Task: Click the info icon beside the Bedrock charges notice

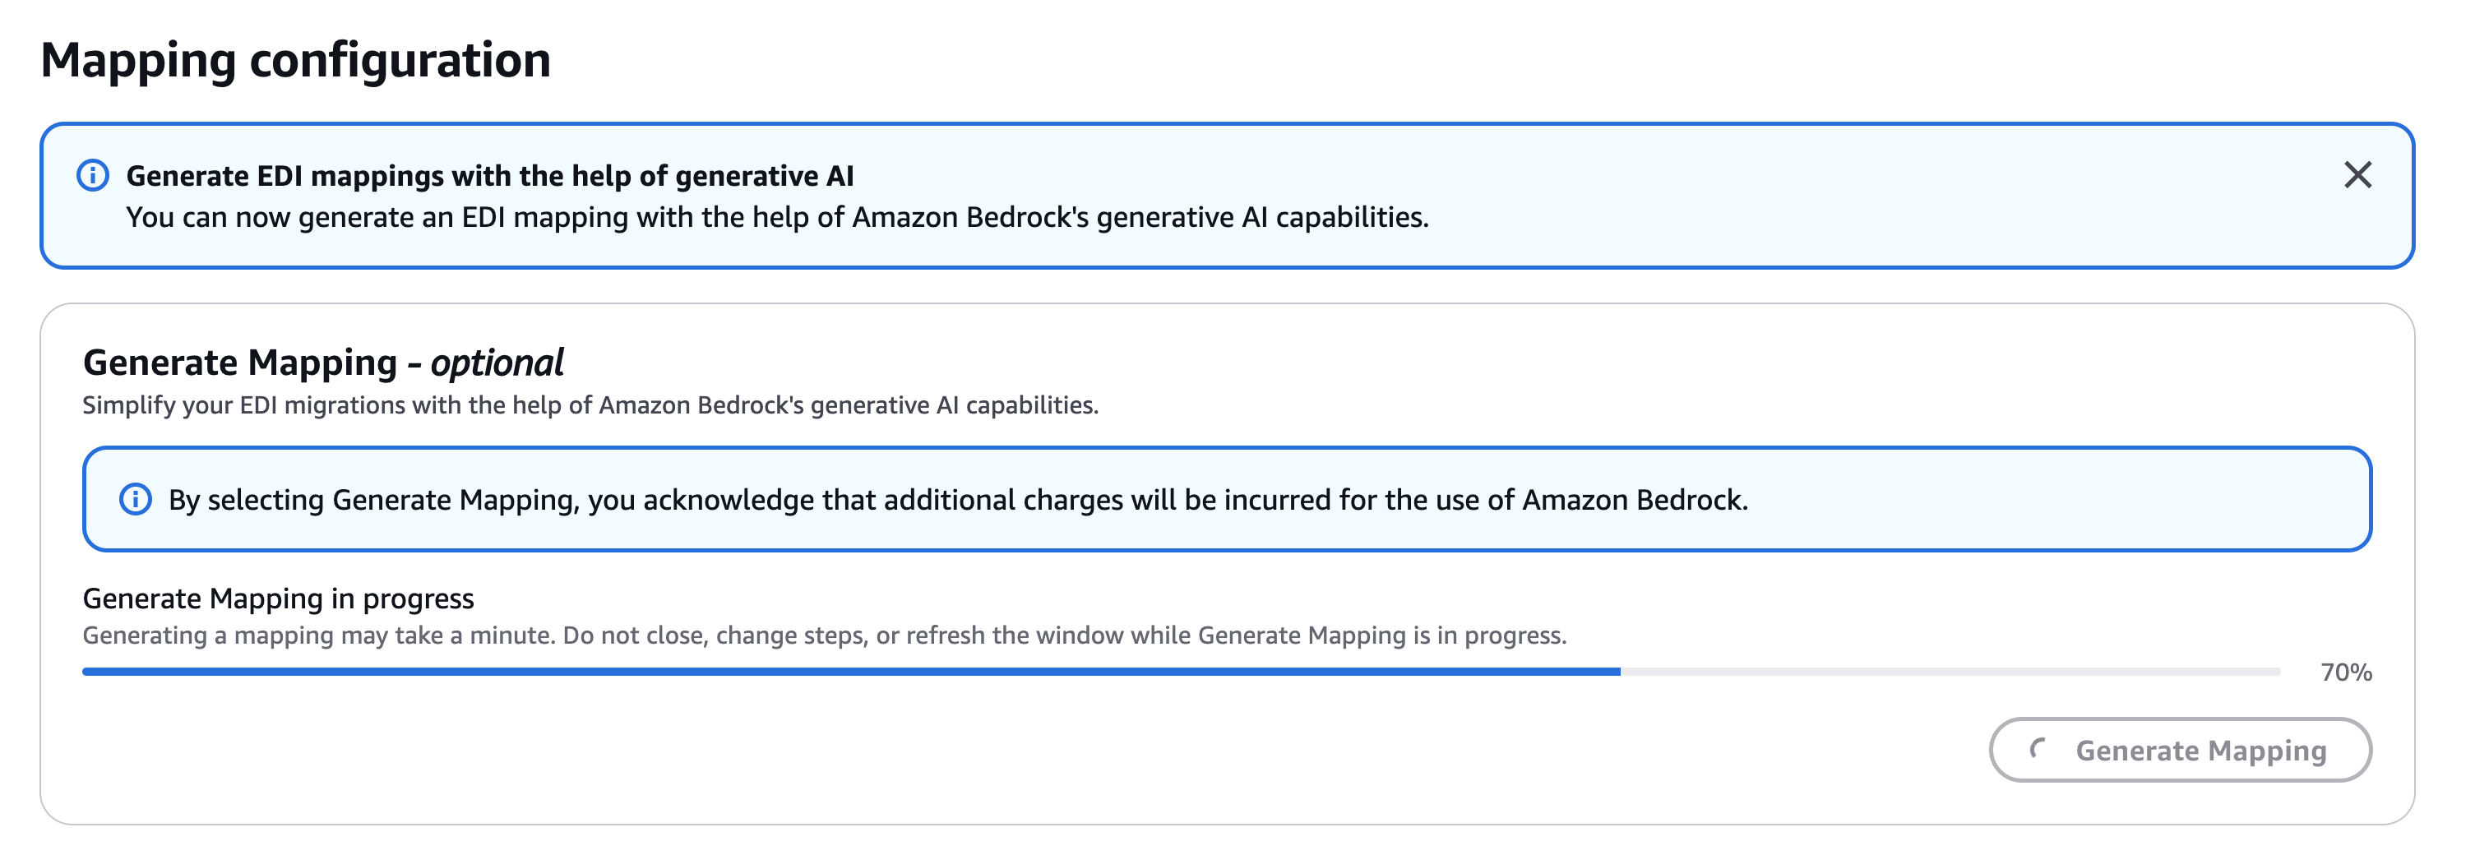Action: pos(136,500)
